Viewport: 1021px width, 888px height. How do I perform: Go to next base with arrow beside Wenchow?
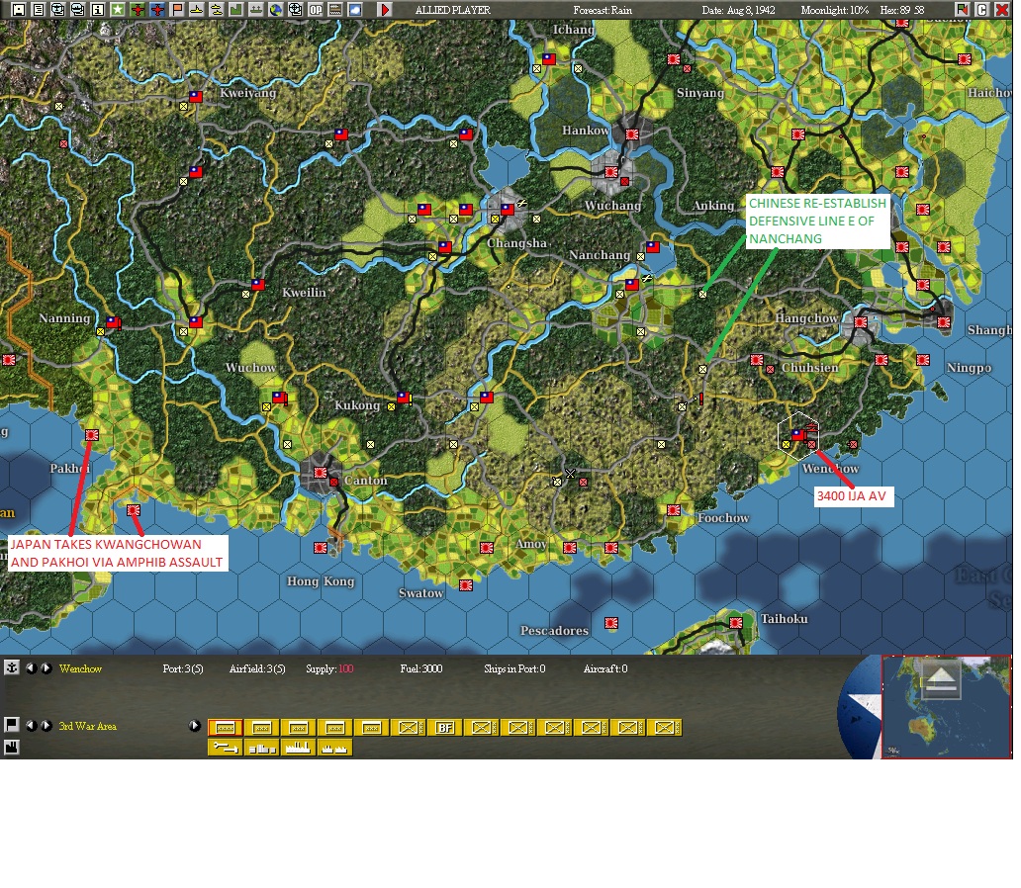[x=46, y=667]
